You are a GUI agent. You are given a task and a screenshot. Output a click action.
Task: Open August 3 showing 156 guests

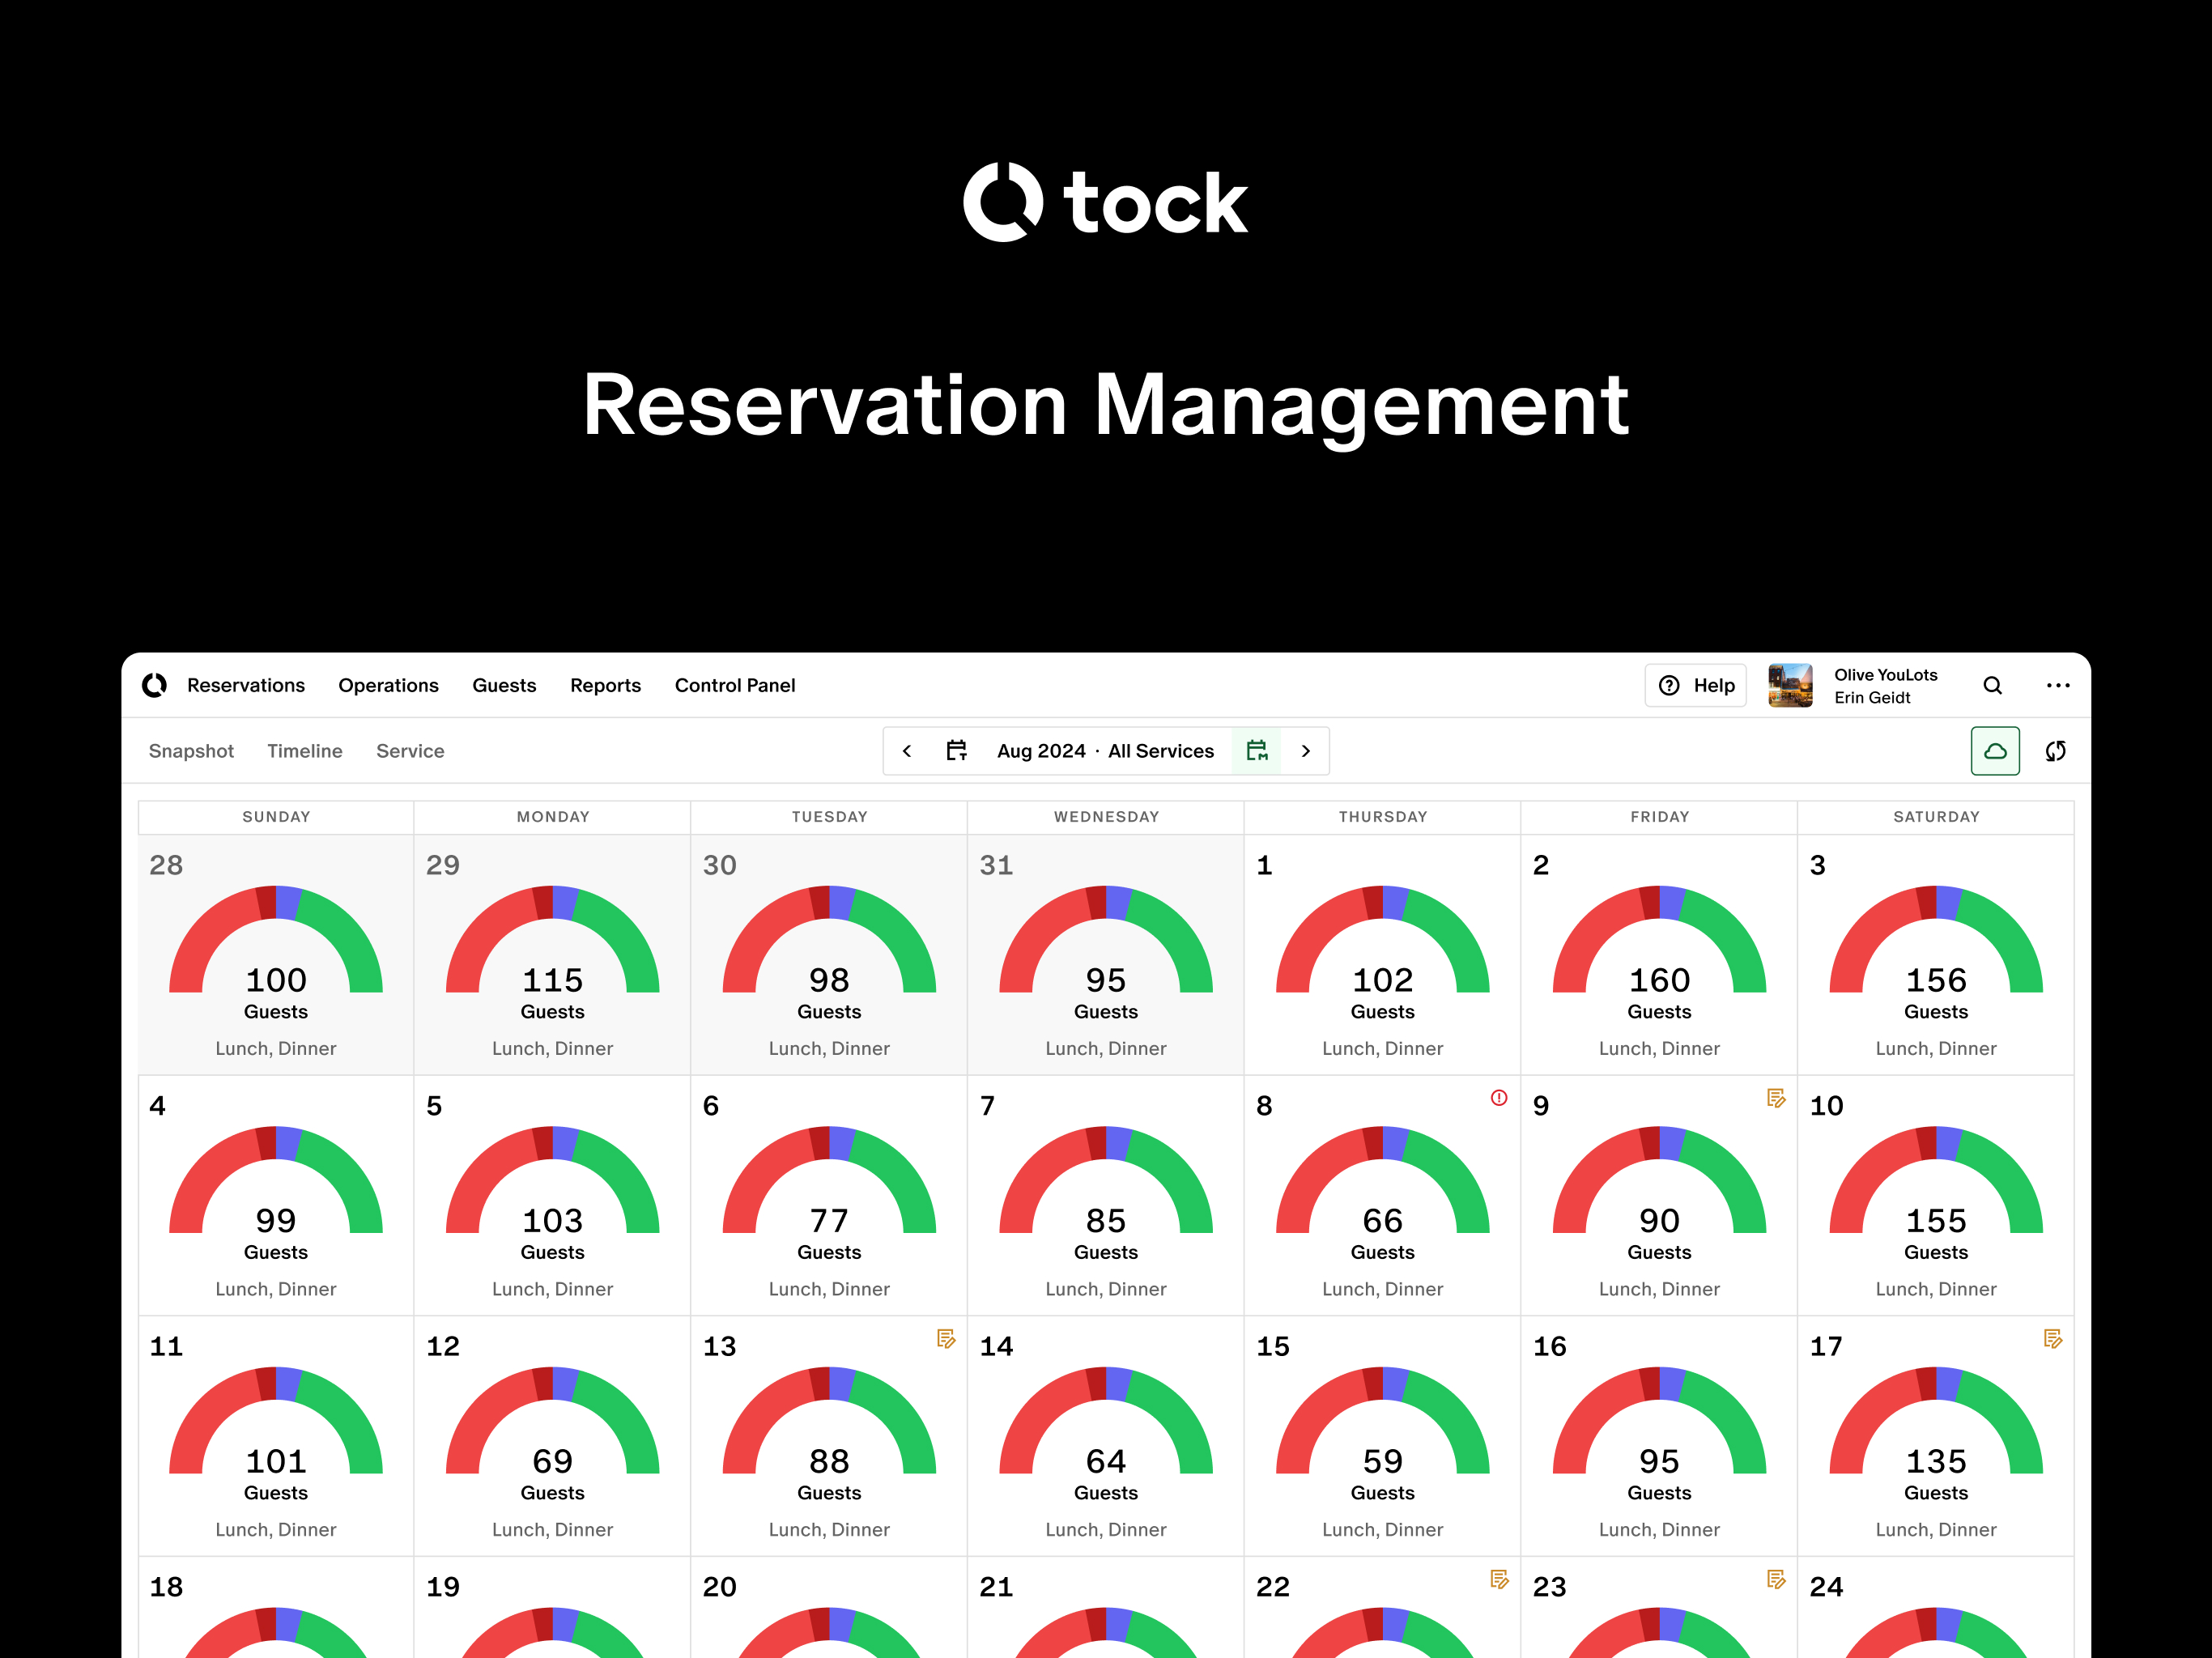1936,955
